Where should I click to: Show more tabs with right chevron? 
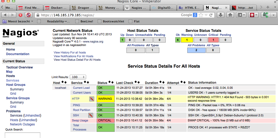click(261, 7)
